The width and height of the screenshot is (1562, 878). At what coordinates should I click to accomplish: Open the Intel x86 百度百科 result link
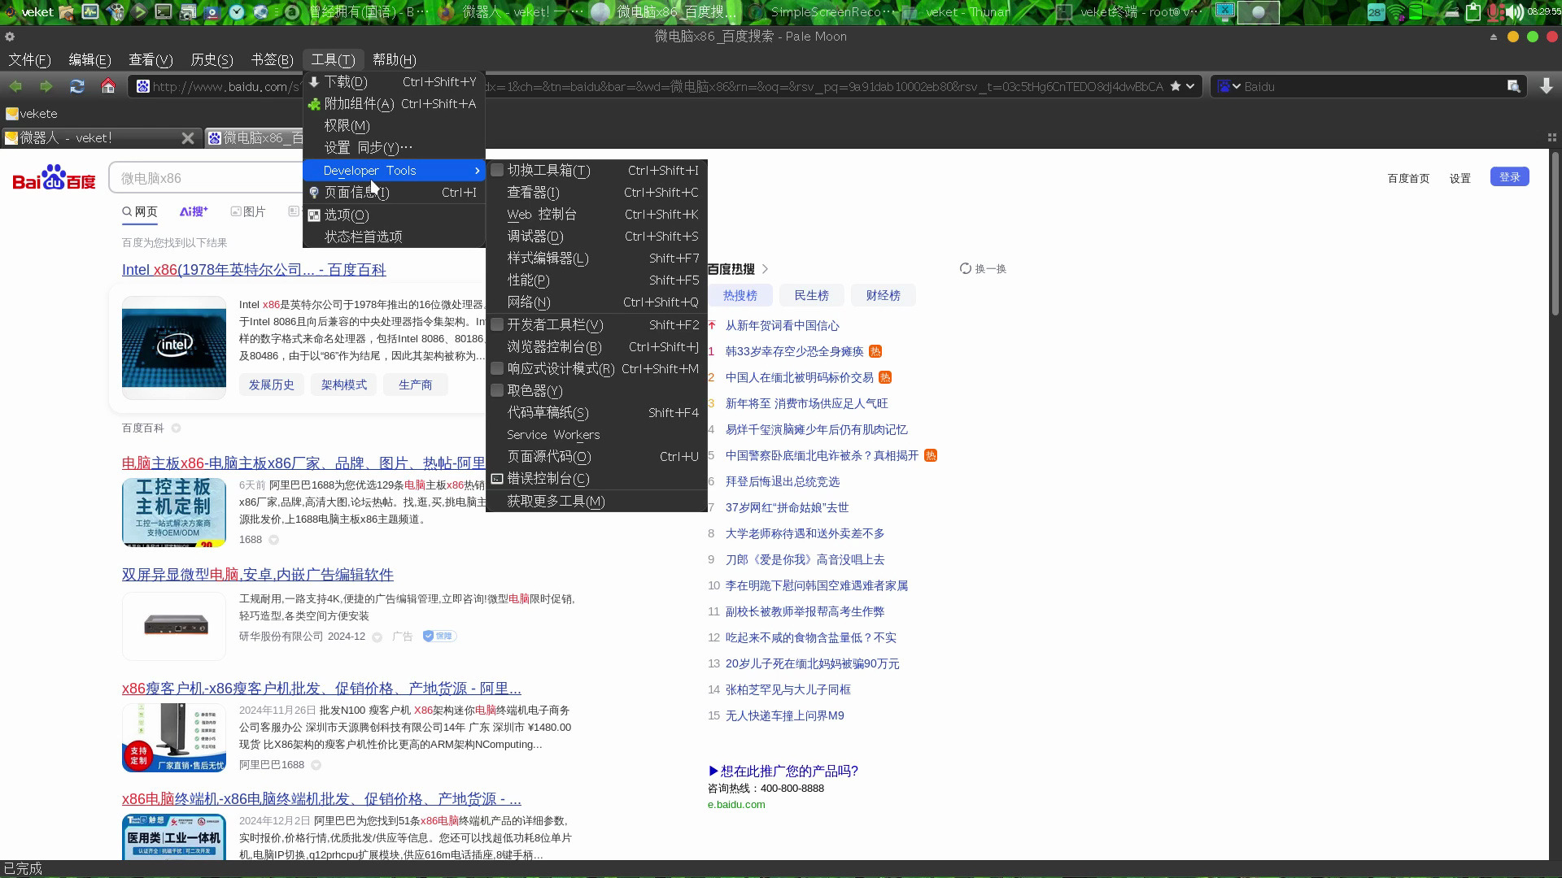pos(254,270)
